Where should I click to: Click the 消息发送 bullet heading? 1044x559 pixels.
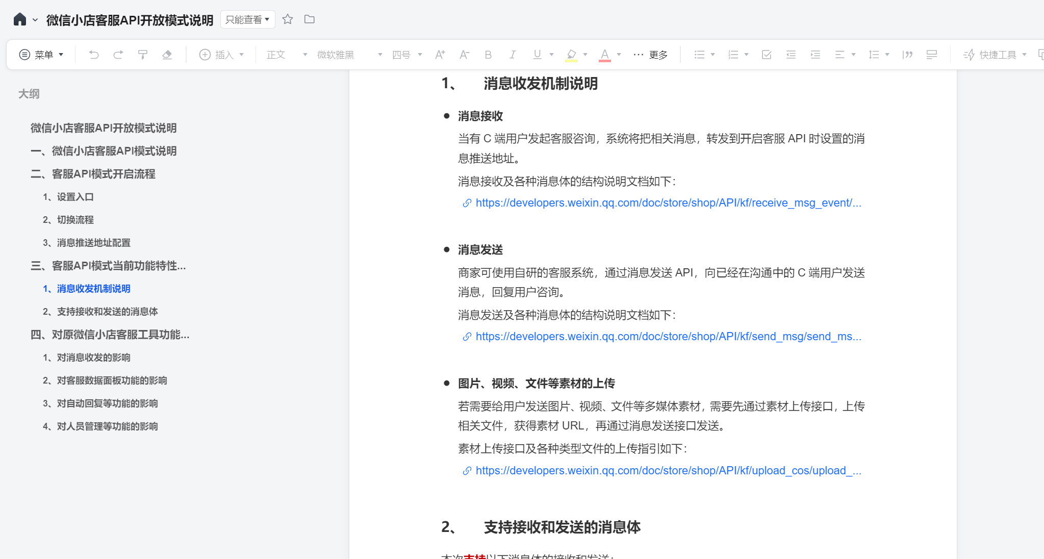tap(480, 250)
